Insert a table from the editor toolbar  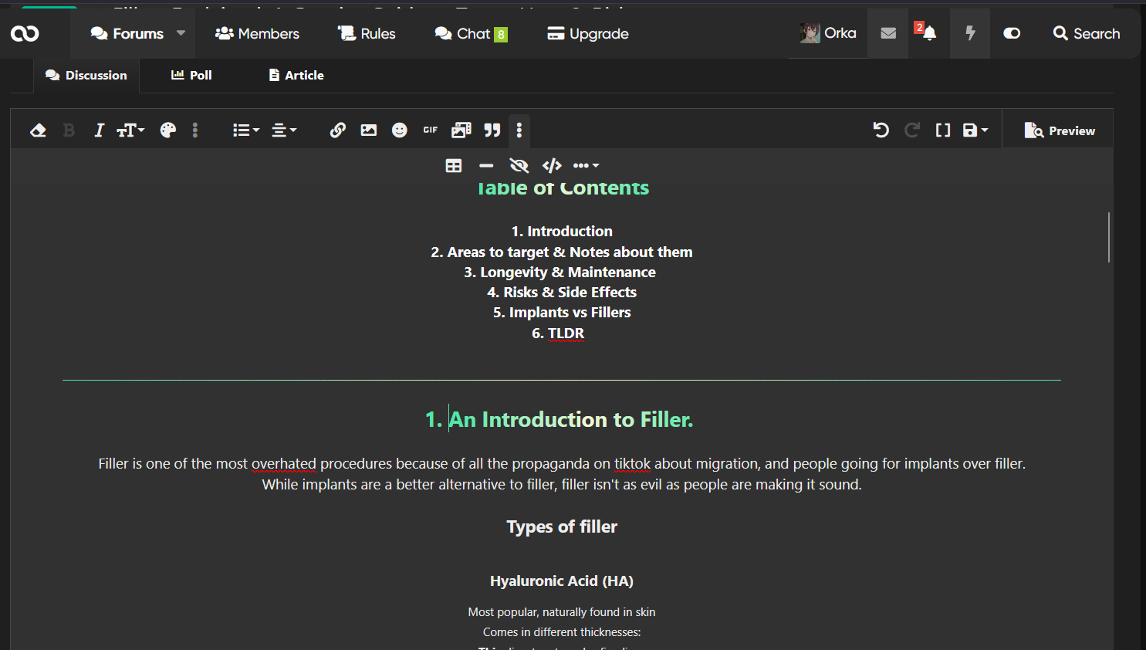coord(454,165)
